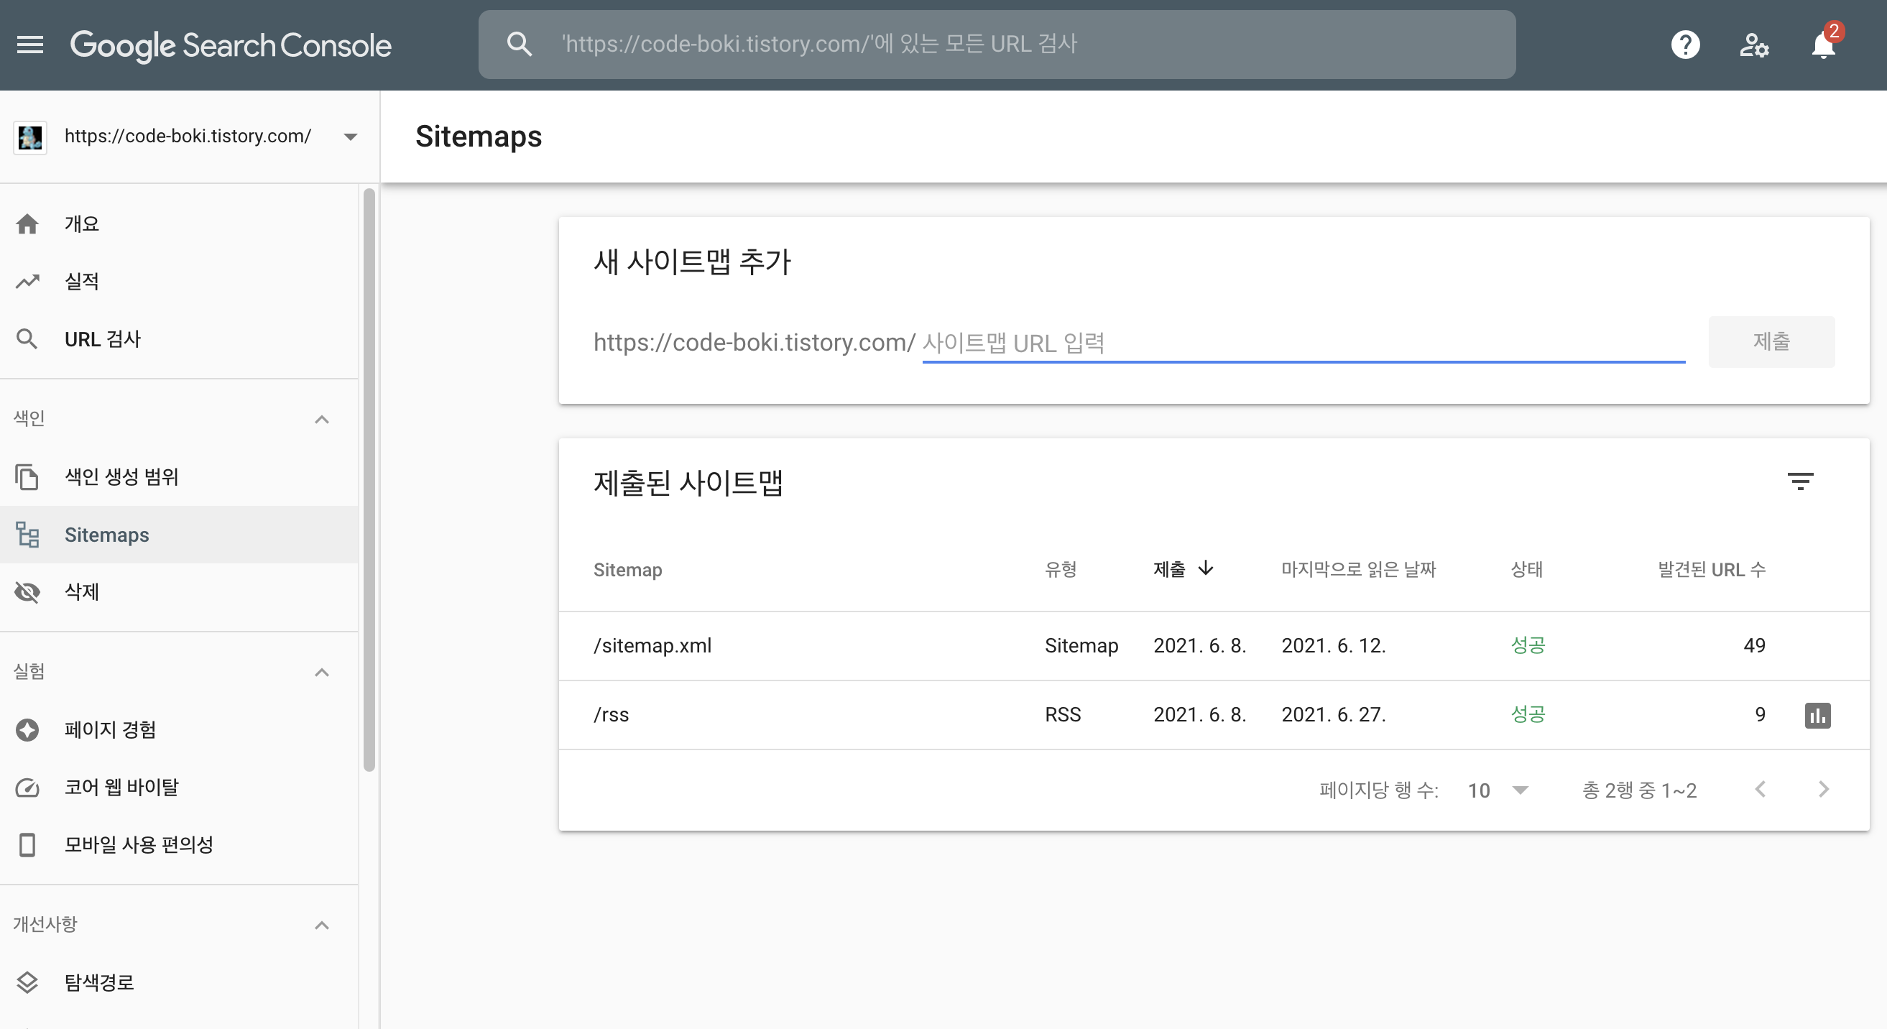Collapse the 색인 section

click(322, 419)
